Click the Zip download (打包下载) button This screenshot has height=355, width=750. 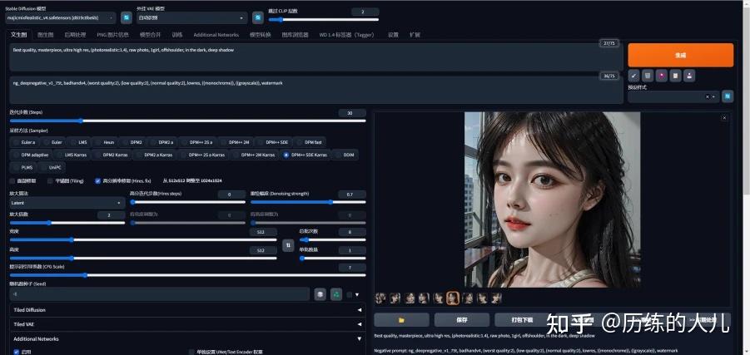coord(521,319)
